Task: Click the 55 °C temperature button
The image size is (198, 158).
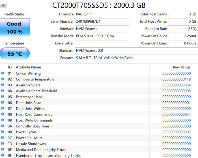Action: coord(14,54)
